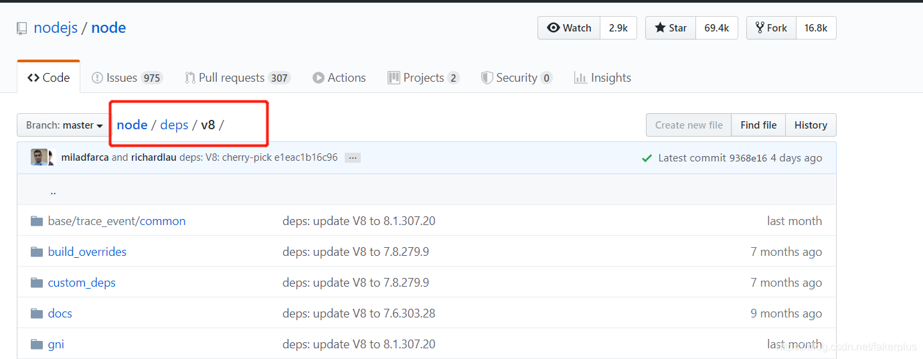This screenshot has width=923, height=359.
Task: Open the Insights tab
Action: point(602,78)
